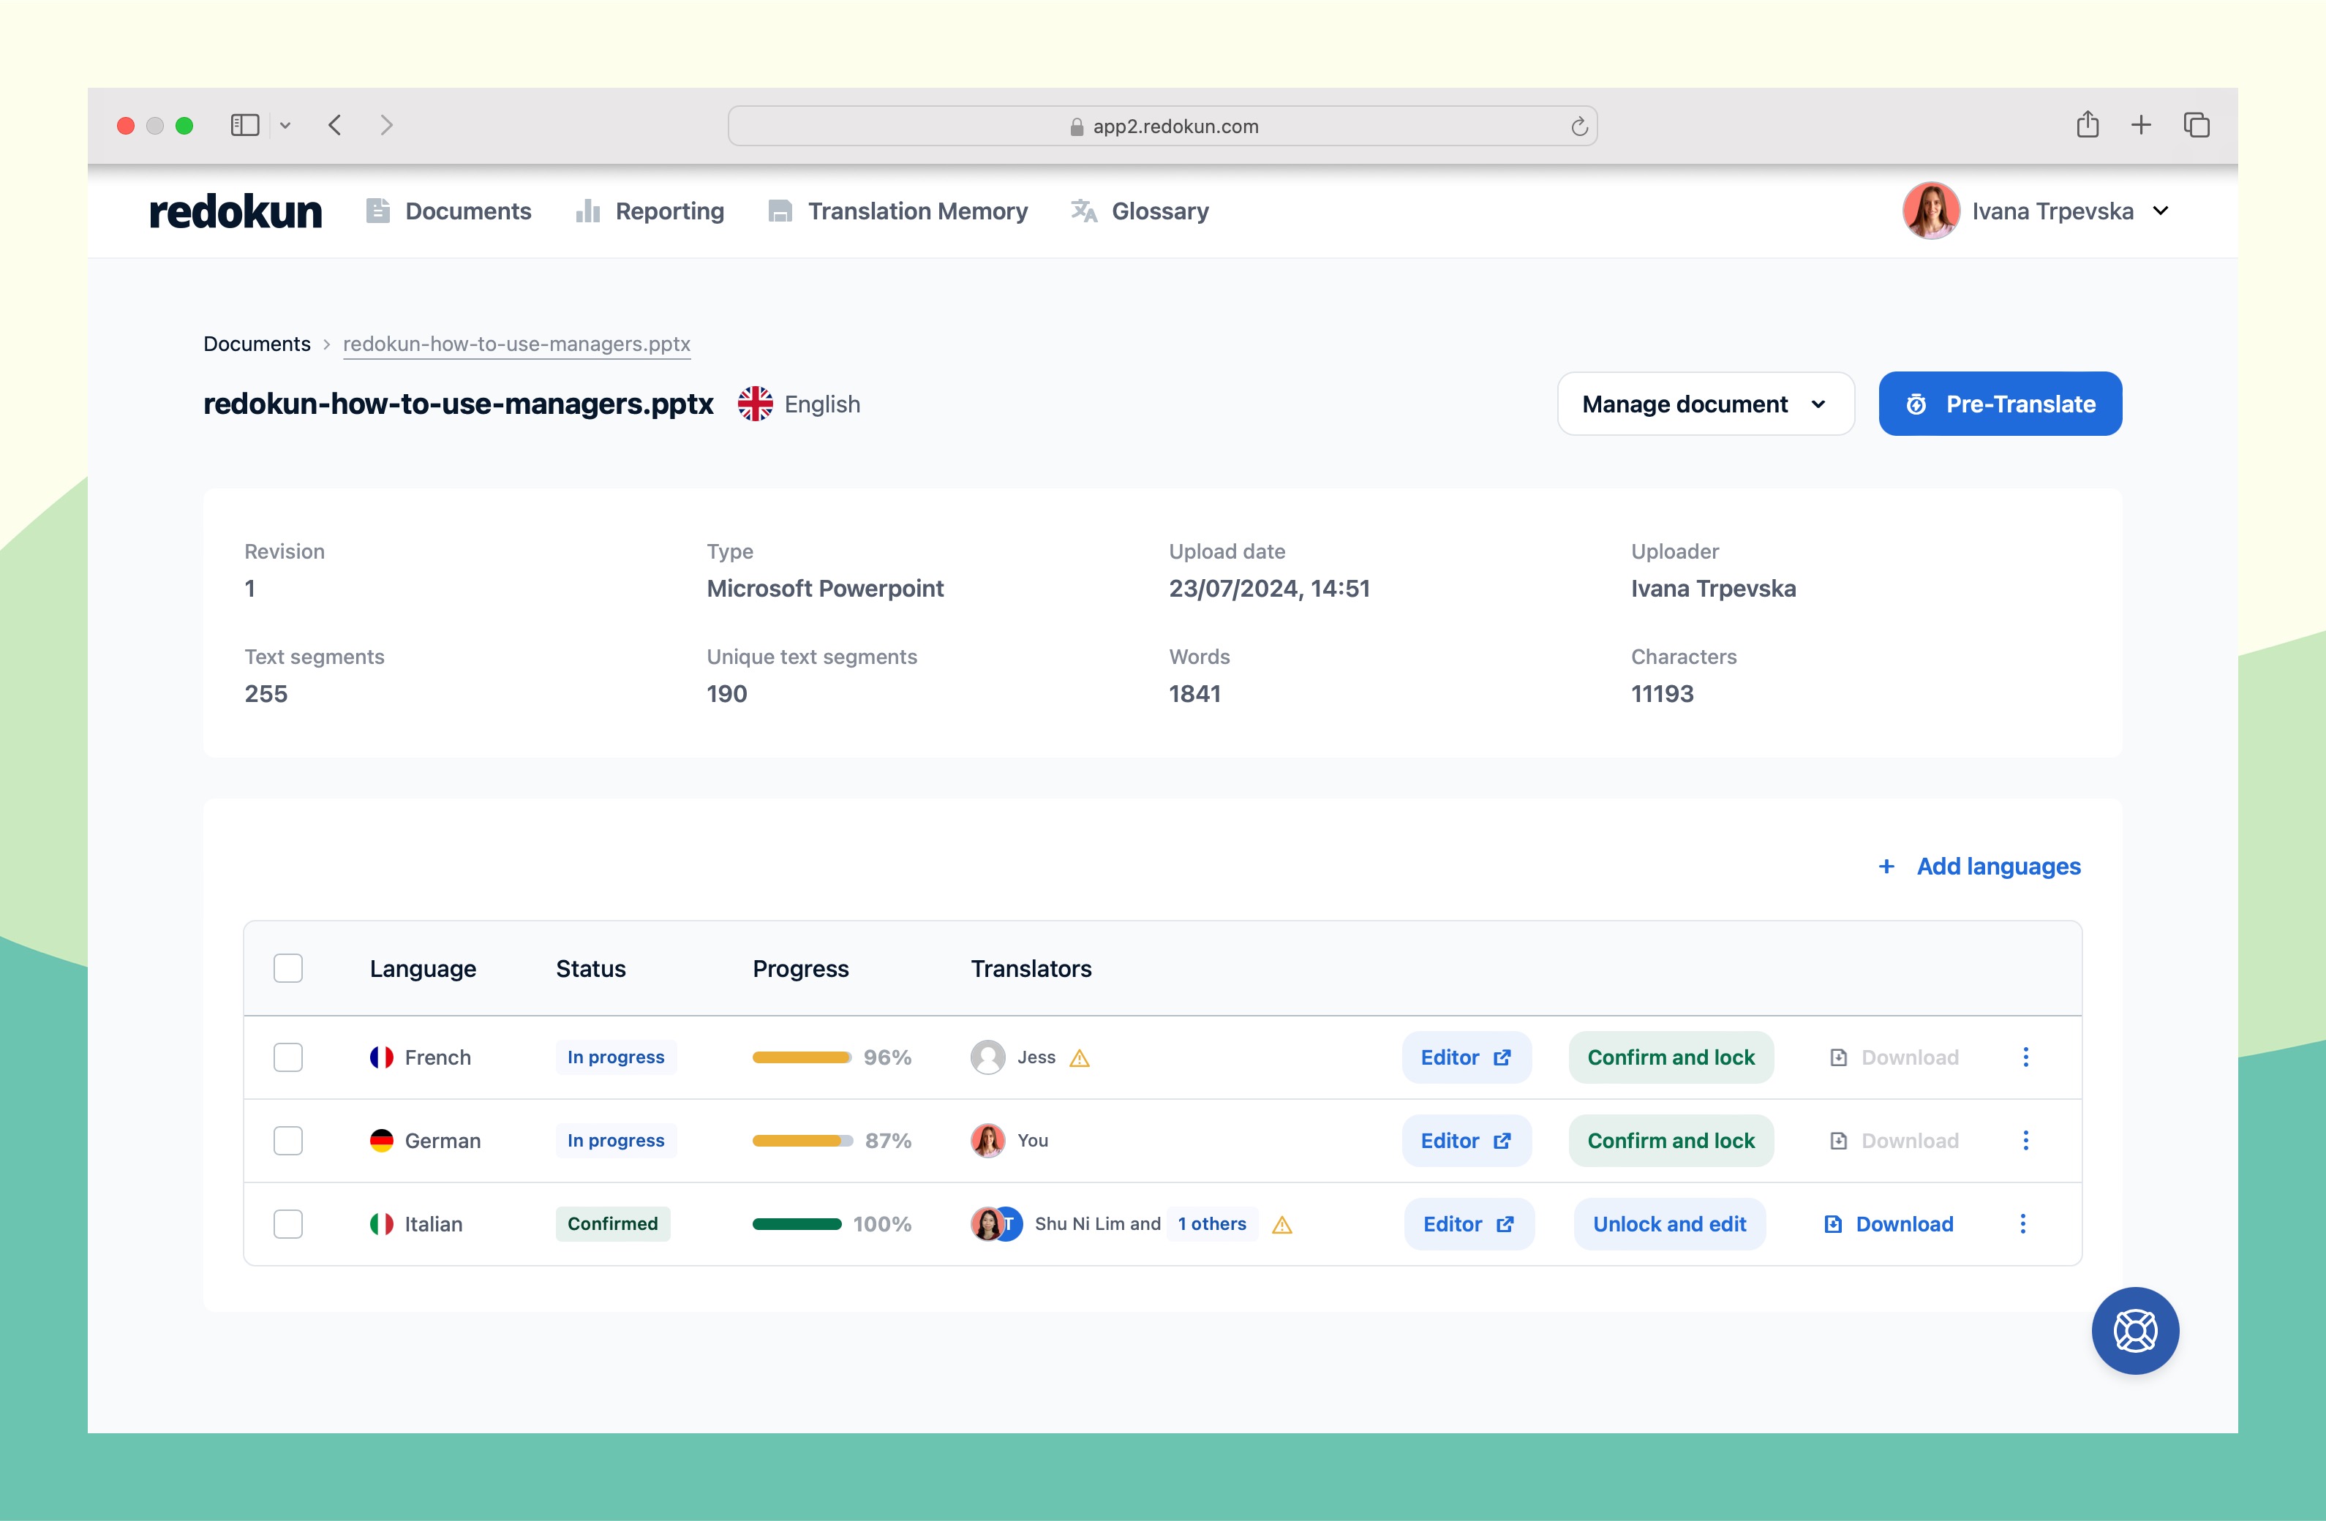Click the French flag icon
Image resolution: width=2326 pixels, height=1521 pixels.
(x=382, y=1057)
